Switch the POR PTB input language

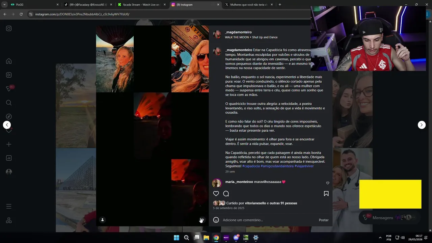tap(389, 238)
